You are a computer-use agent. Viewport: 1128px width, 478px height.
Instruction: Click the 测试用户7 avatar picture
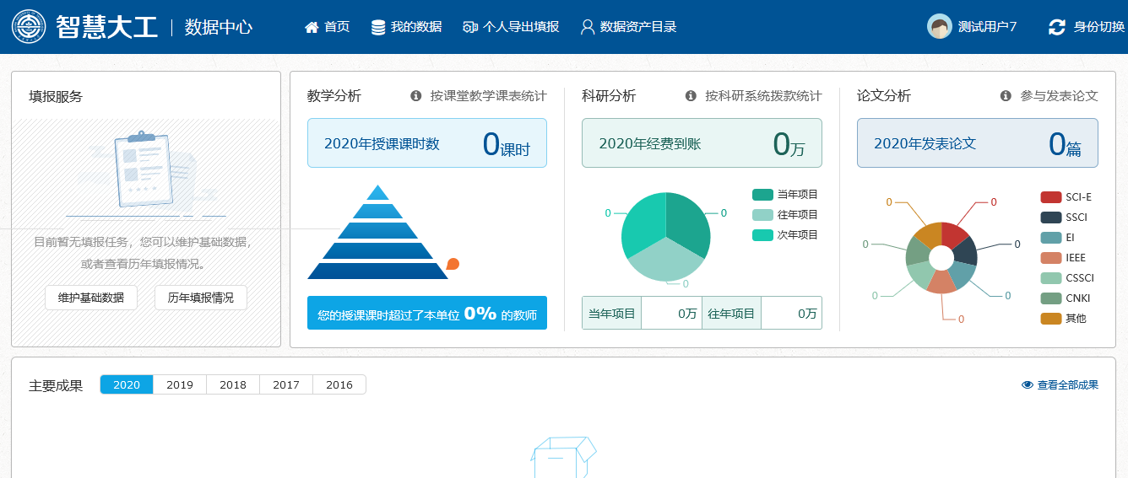[939, 27]
